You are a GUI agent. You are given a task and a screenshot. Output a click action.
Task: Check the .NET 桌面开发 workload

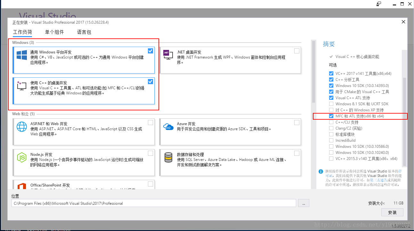point(297,51)
